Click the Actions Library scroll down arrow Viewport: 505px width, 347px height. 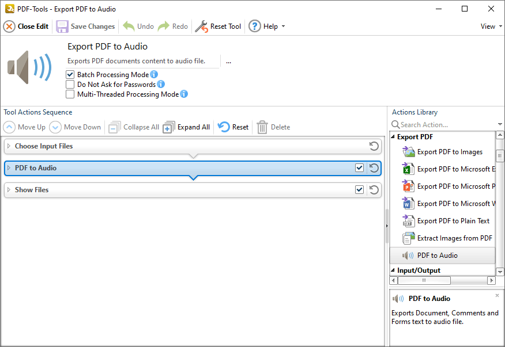coord(500,272)
